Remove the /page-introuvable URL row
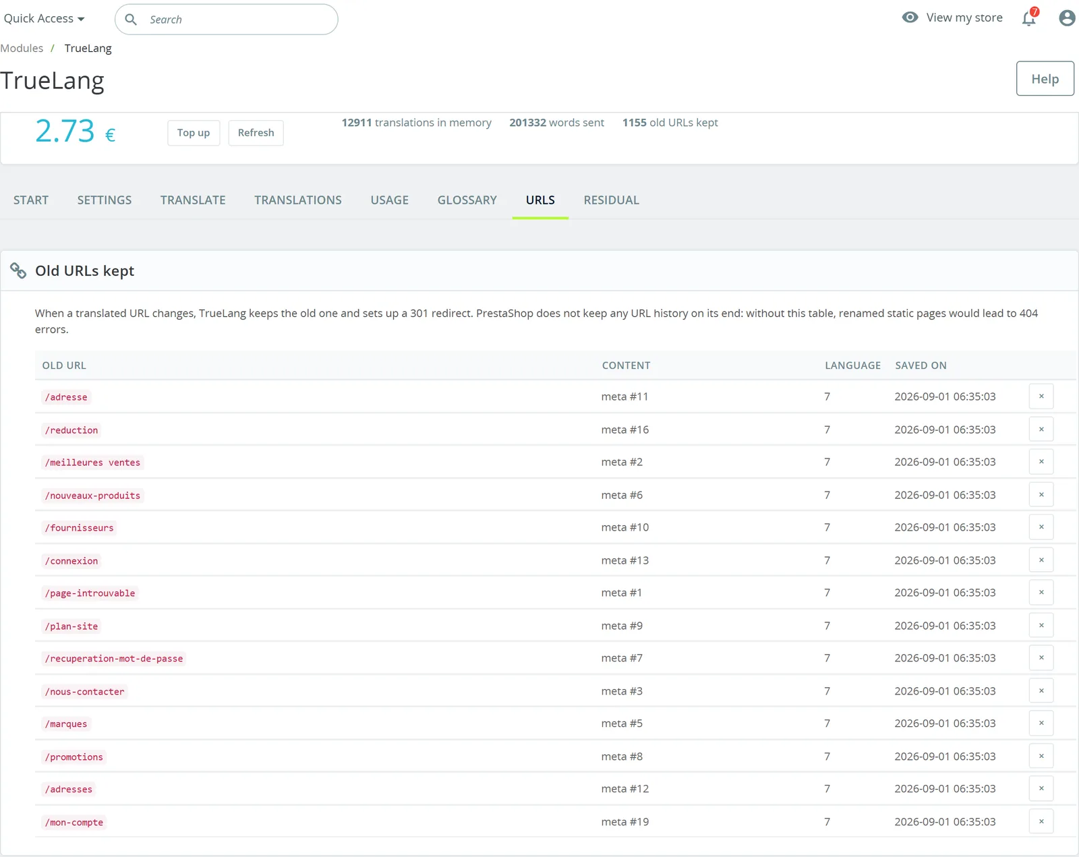This screenshot has height=857, width=1079. (x=1041, y=593)
